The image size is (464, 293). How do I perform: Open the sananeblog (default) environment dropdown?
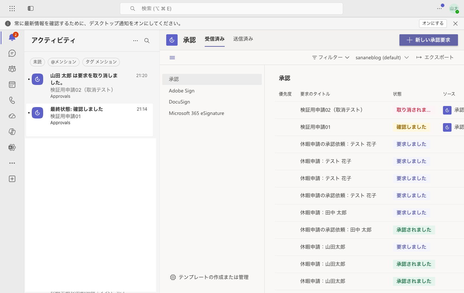tap(382, 57)
